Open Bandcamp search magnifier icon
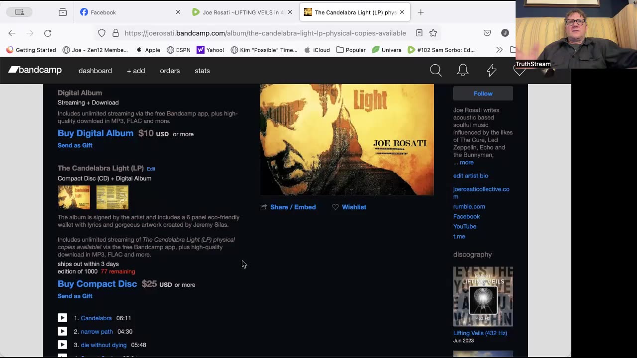The image size is (637, 358). coord(436,71)
